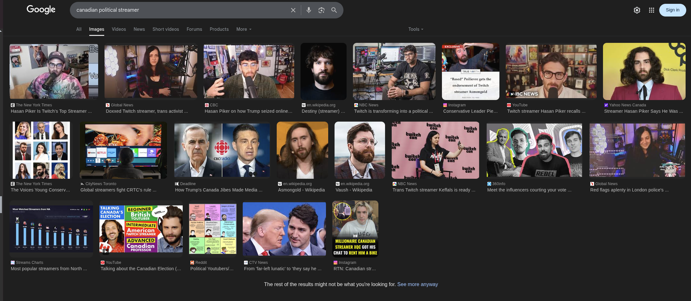The image size is (691, 301).
Task: View xQc rent bike thumbnail
Action: pyautogui.click(x=355, y=229)
